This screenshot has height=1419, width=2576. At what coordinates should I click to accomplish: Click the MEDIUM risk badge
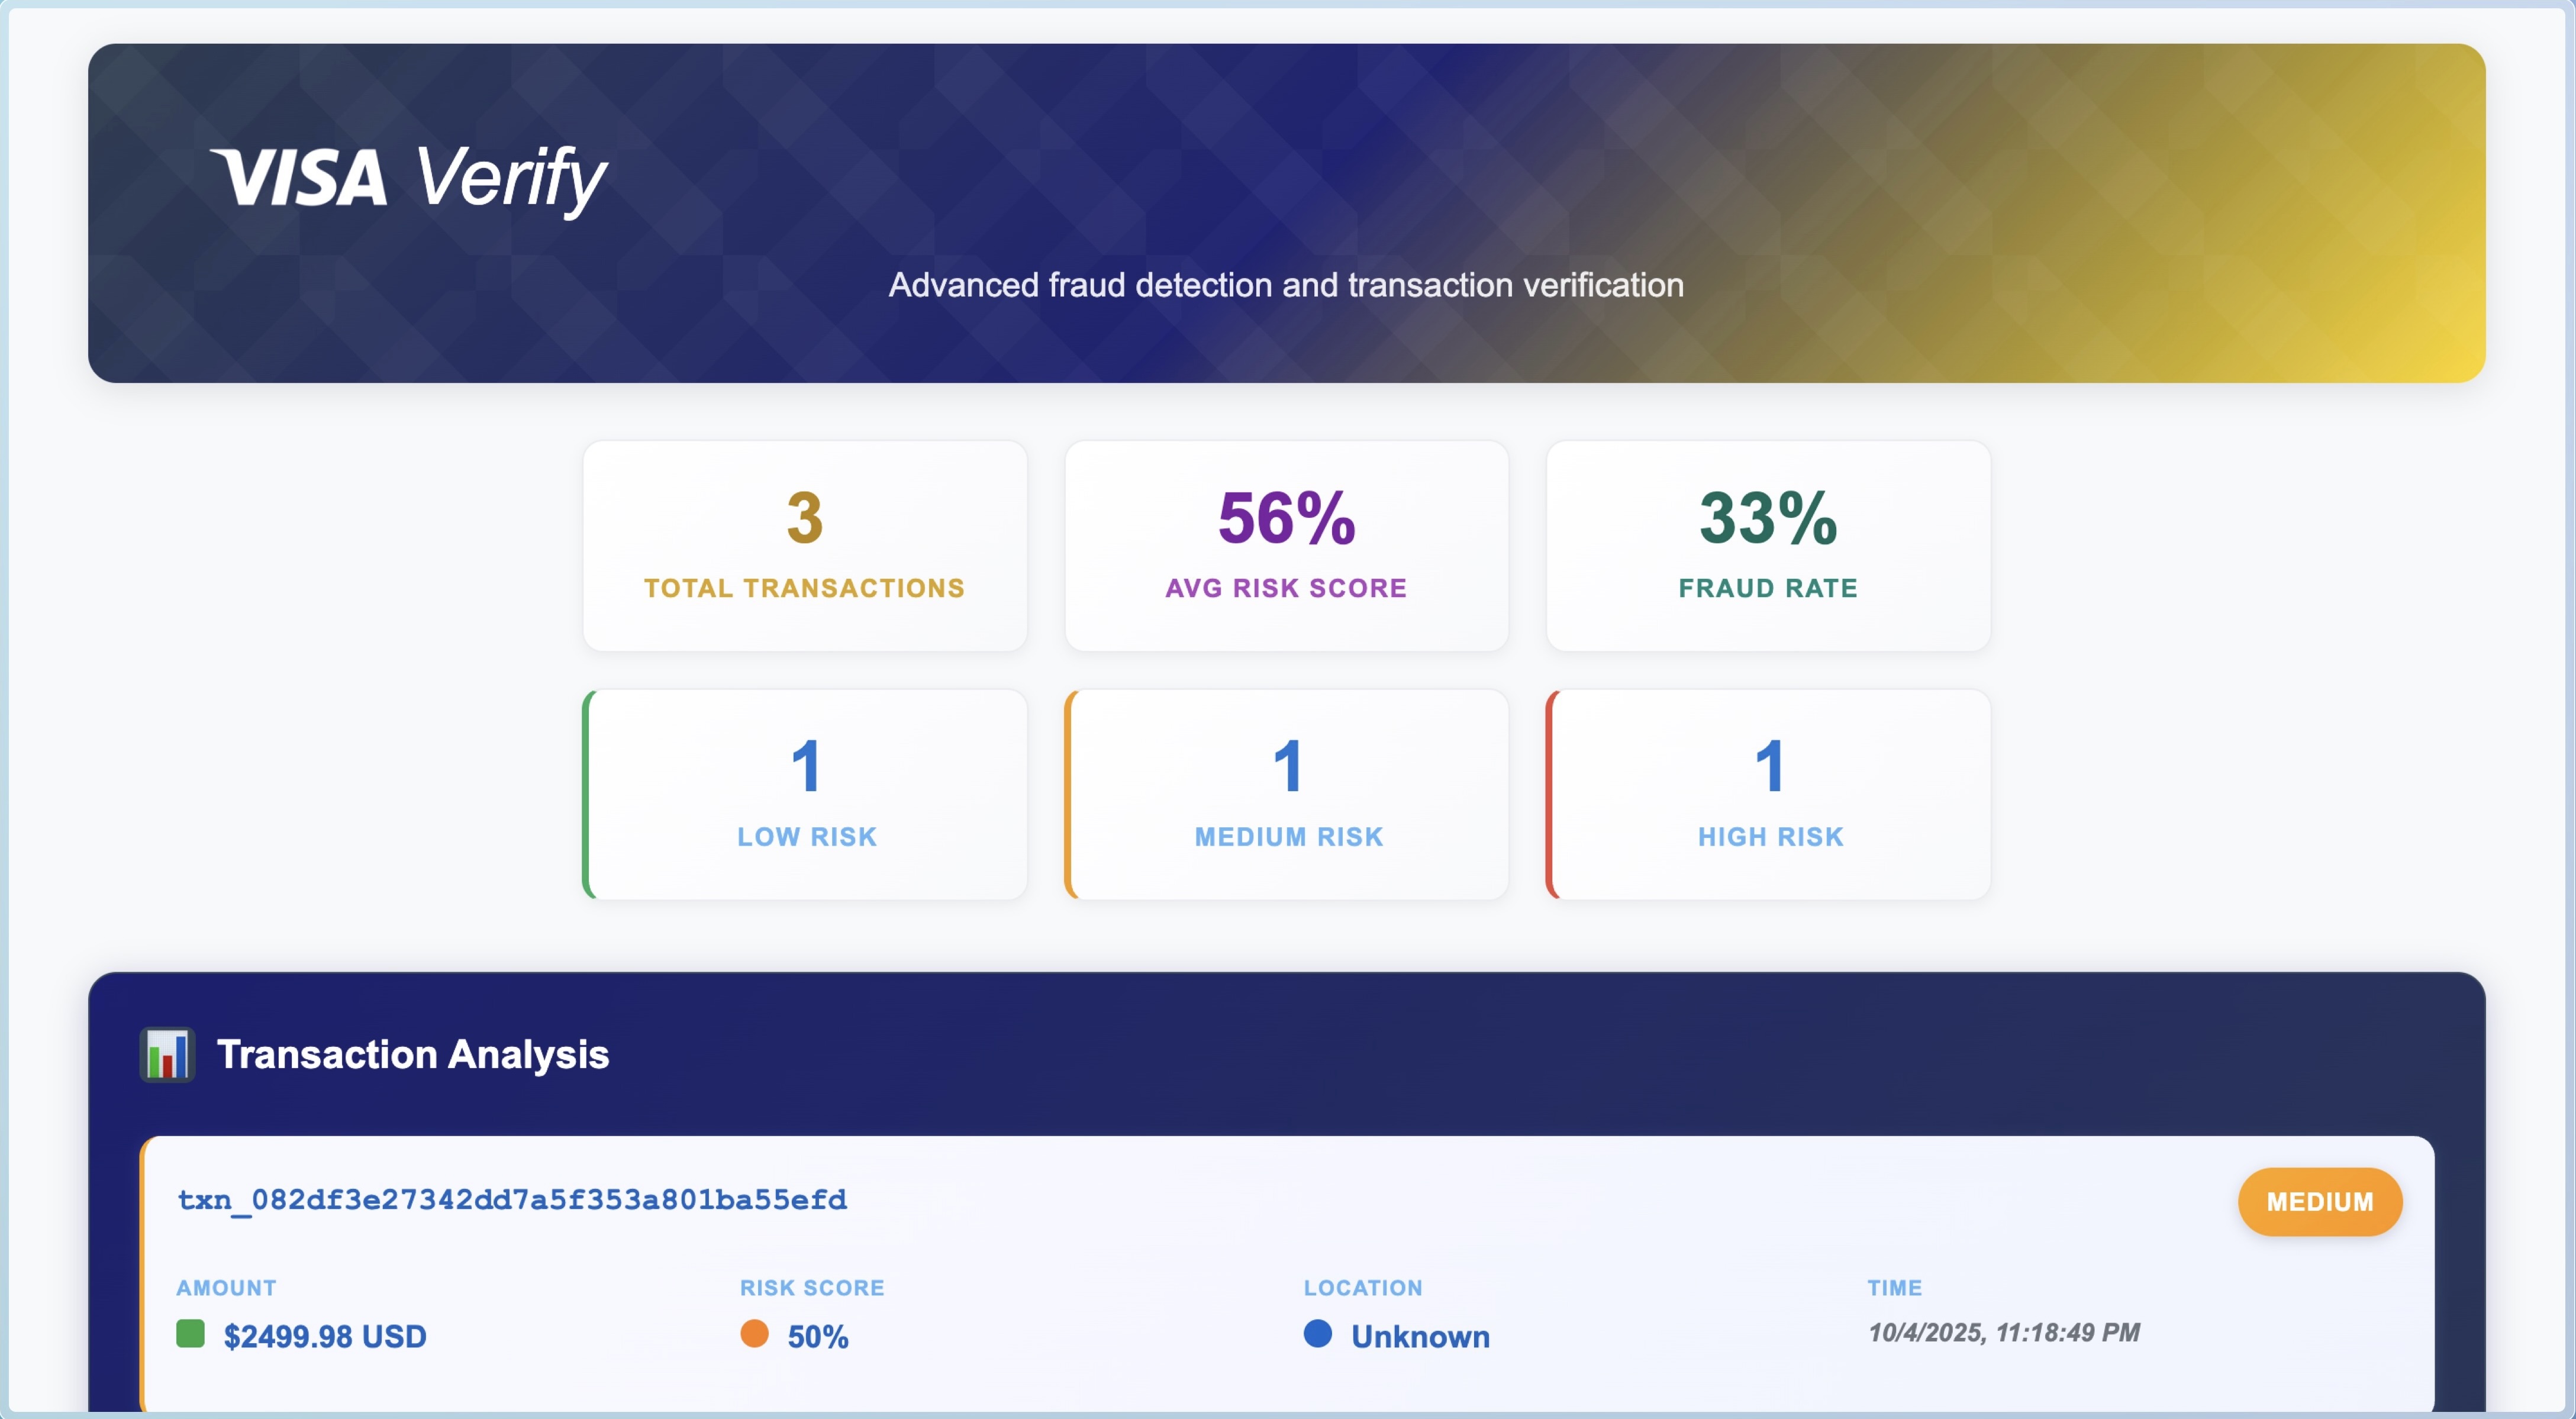[x=2319, y=1202]
